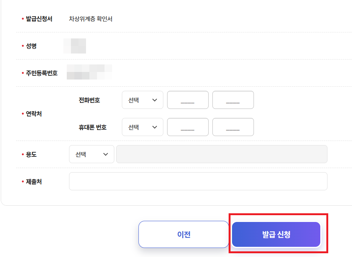Select the second 휴대폰 번호 input box
Viewport: 352px width, 257px height.
233,127
